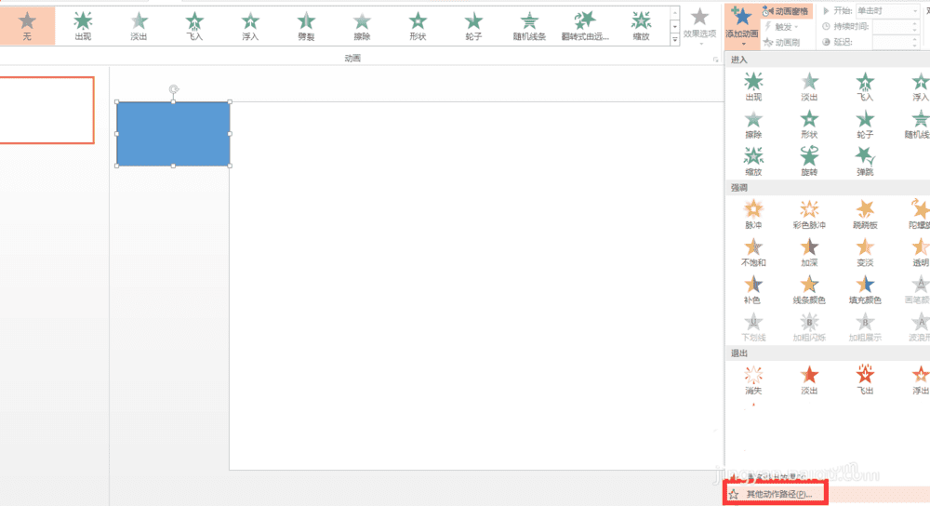Apply 飞入 from the ribbon animation gallery
The height and width of the screenshot is (506, 930).
(194, 25)
